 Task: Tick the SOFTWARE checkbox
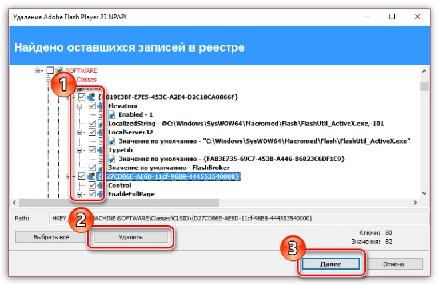tap(50, 70)
